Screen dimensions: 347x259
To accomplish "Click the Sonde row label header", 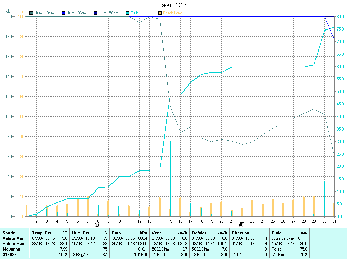I will 8,233.
